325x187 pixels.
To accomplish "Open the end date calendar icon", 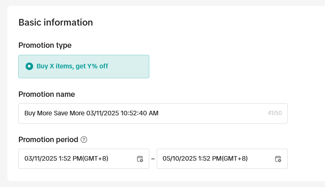I will click(278, 159).
